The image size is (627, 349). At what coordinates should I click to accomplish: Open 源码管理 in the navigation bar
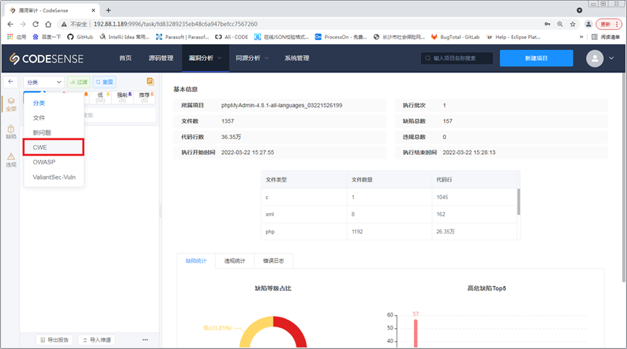click(x=161, y=59)
